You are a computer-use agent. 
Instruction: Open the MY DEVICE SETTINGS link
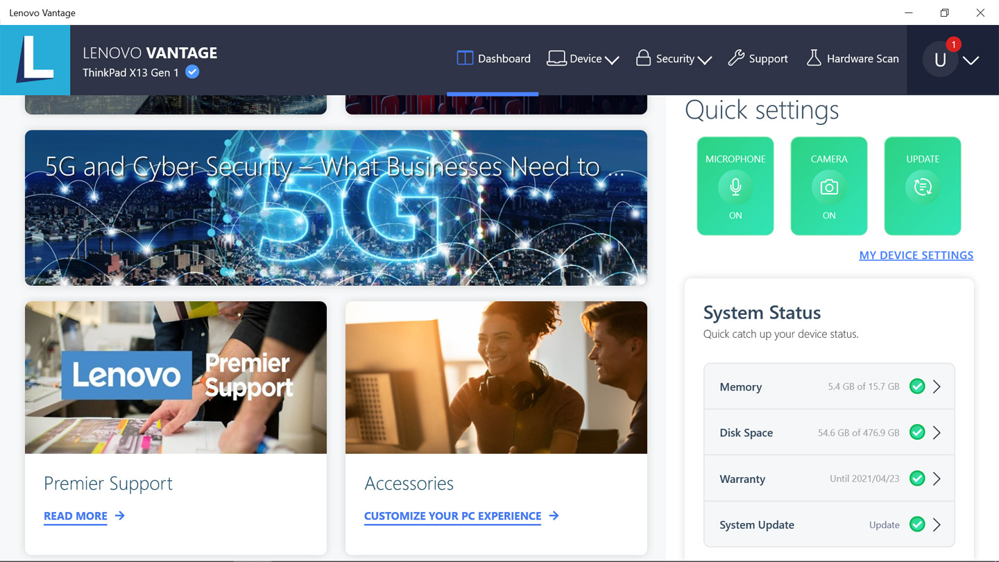pos(916,255)
